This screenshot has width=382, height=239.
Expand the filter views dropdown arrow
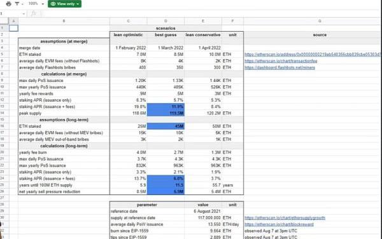pyautogui.click(x=22, y=4)
